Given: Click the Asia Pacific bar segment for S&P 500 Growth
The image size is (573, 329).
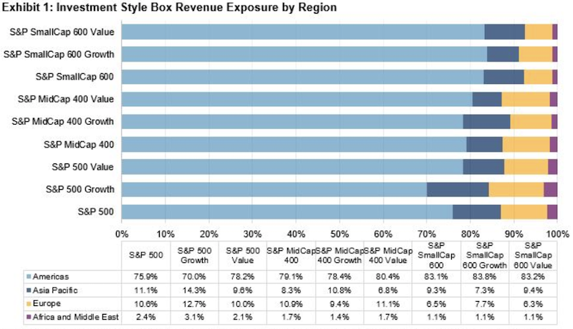Looking at the screenshot, I should pyautogui.click(x=458, y=189).
